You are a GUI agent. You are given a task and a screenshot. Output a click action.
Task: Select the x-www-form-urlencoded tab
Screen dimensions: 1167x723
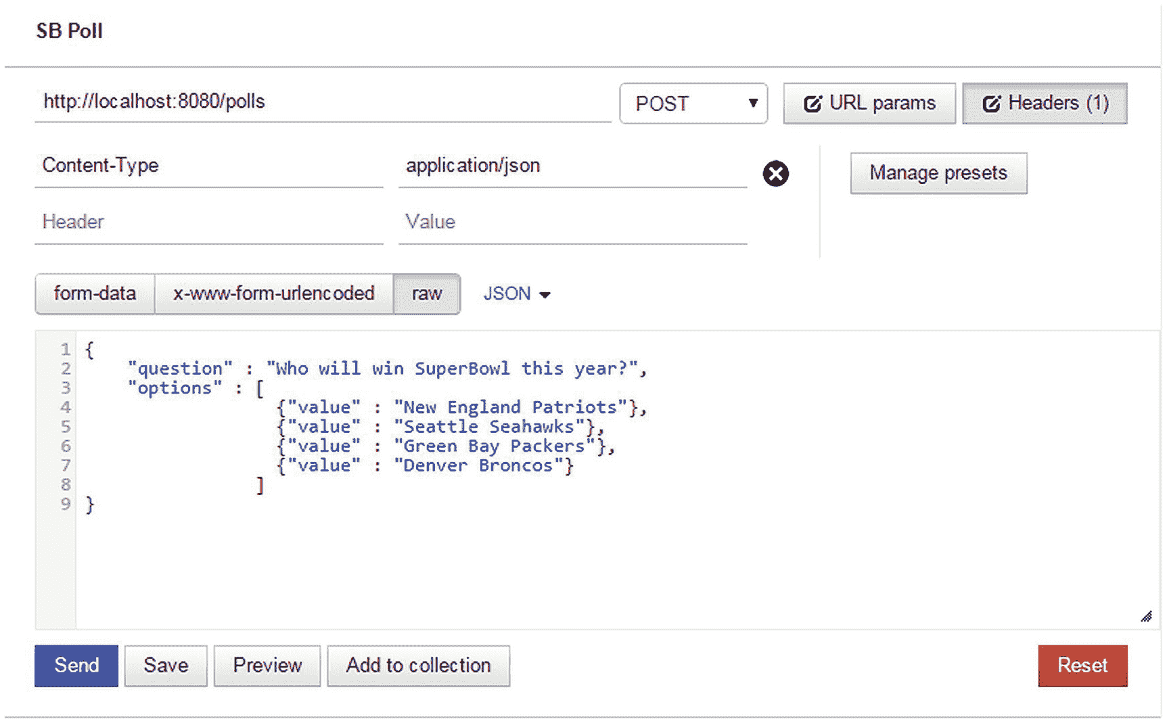pyautogui.click(x=273, y=294)
